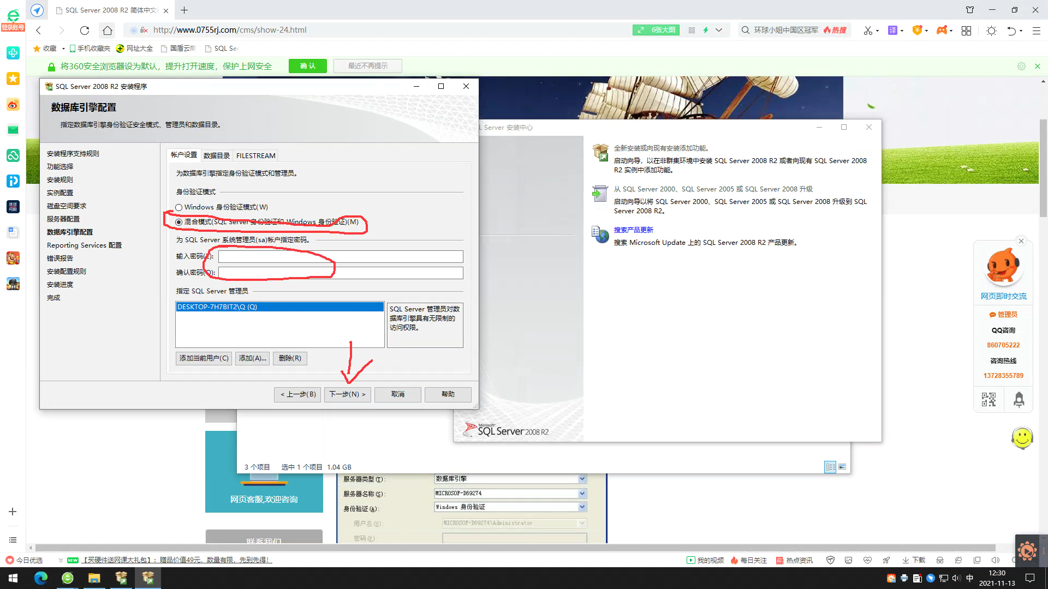1048x589 pixels.
Task: Expand the server name dropdown
Action: click(x=582, y=494)
